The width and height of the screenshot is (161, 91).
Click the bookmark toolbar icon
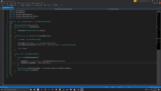[x=56, y=5]
